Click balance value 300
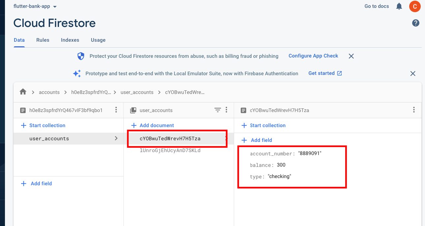 pyautogui.click(x=281, y=165)
